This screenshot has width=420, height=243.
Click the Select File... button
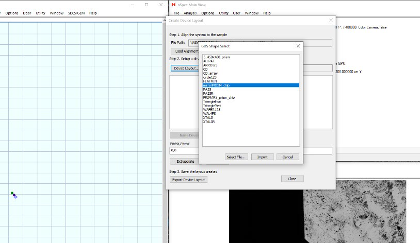(236, 157)
